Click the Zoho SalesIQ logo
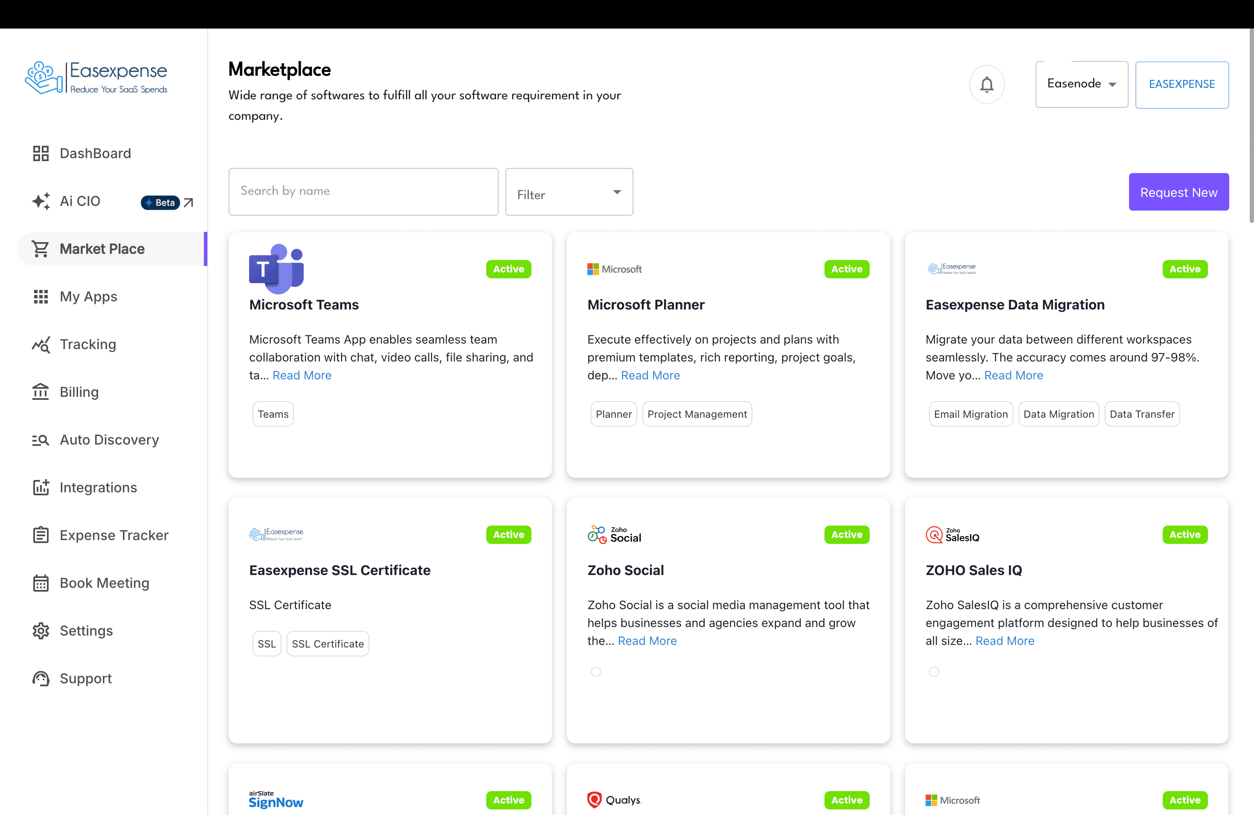The image size is (1254, 815). 952,535
